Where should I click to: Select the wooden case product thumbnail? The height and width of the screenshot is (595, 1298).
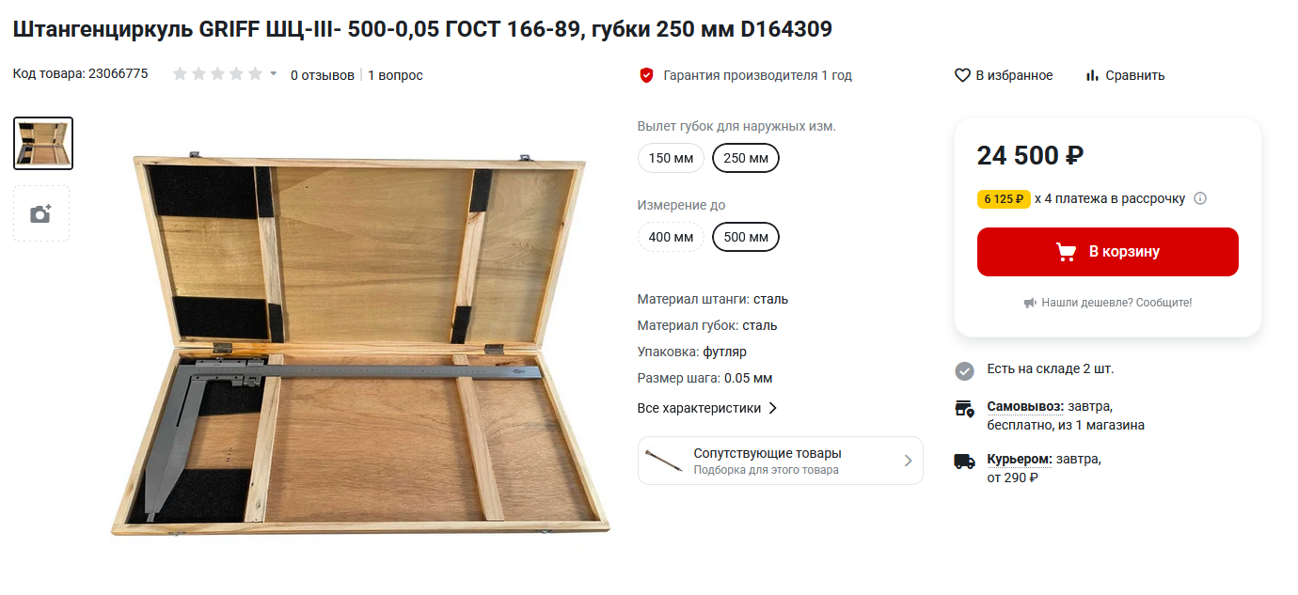(x=43, y=143)
